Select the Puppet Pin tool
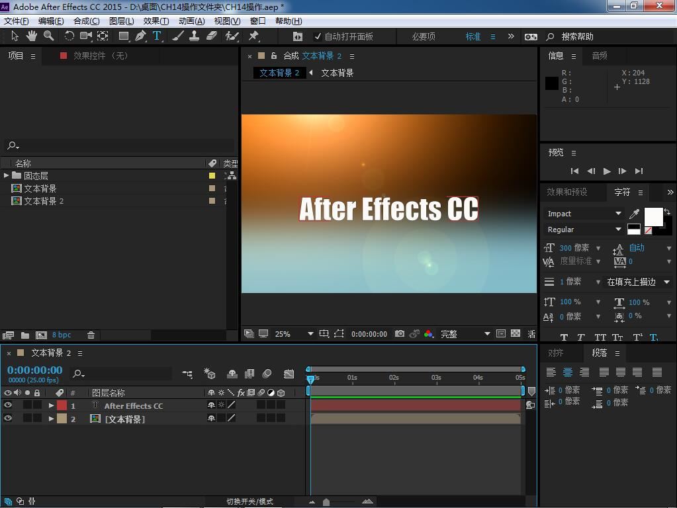This screenshot has height=508, width=677. tap(253, 36)
